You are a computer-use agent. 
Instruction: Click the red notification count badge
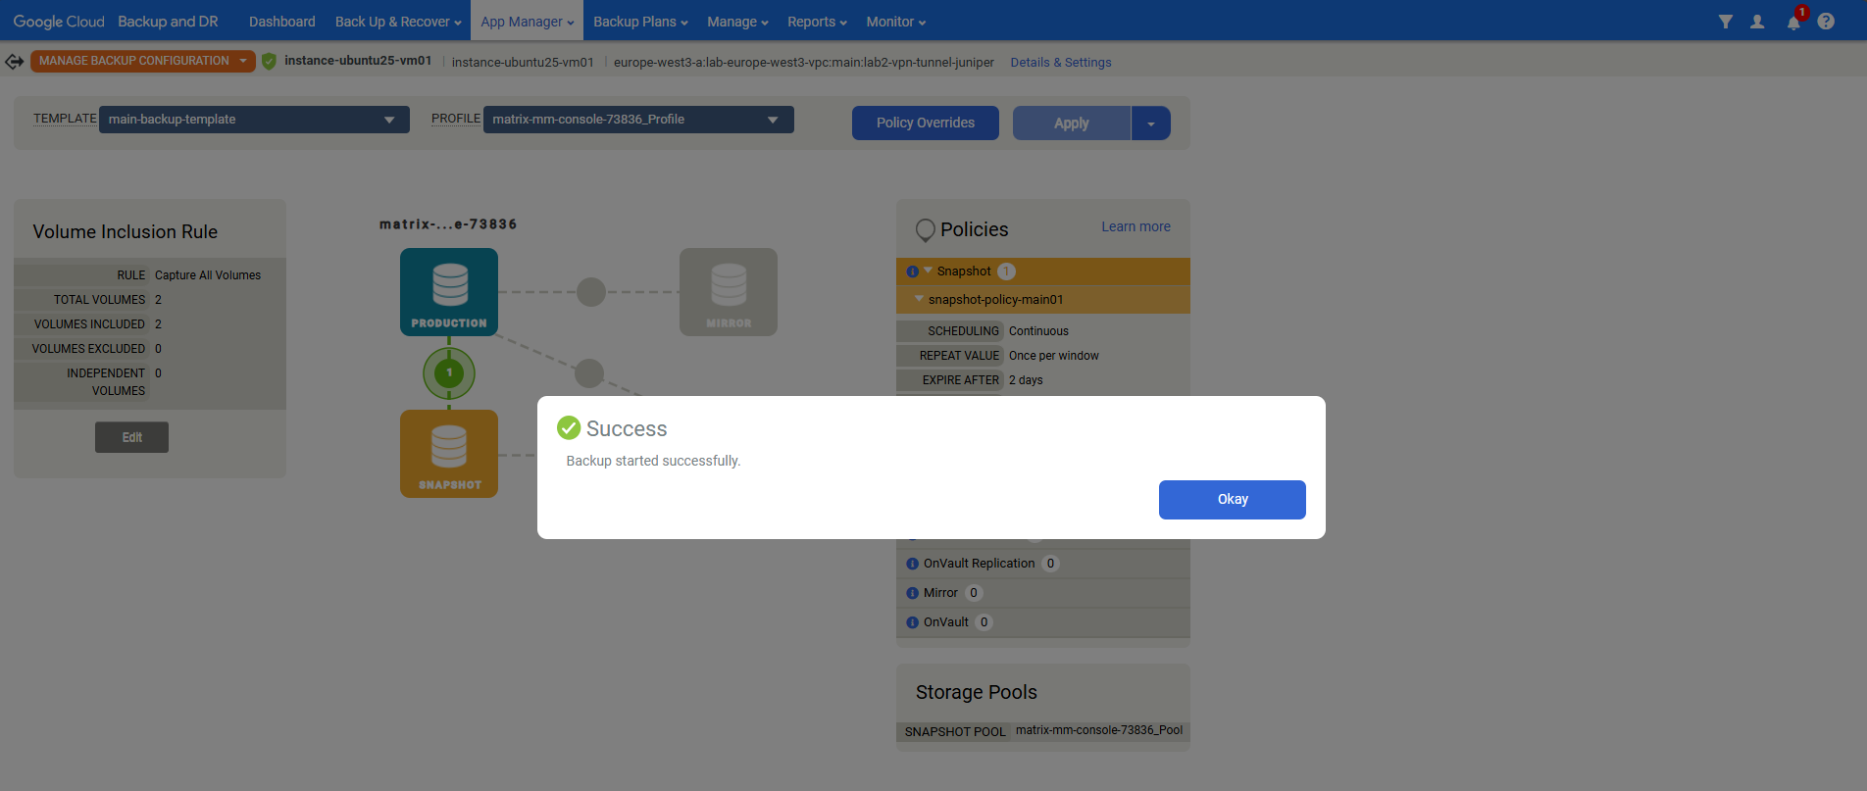(x=1801, y=13)
